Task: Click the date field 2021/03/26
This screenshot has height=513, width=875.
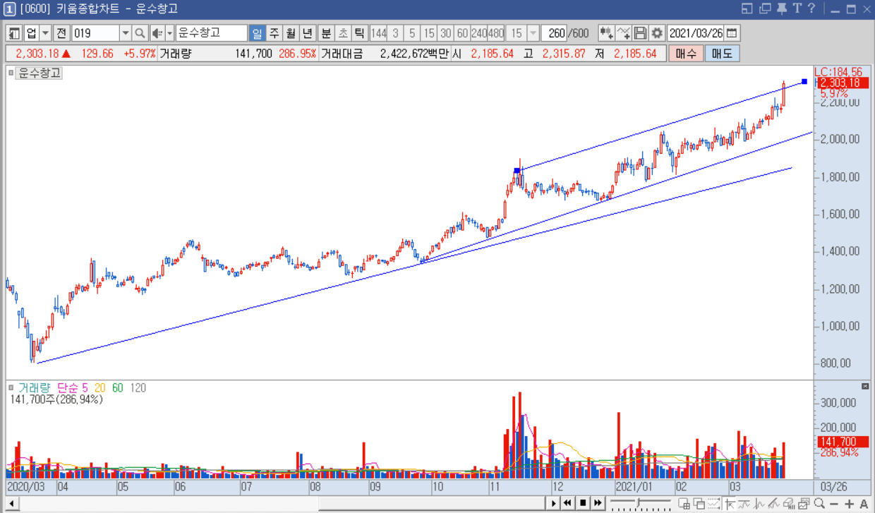Action: click(x=696, y=33)
